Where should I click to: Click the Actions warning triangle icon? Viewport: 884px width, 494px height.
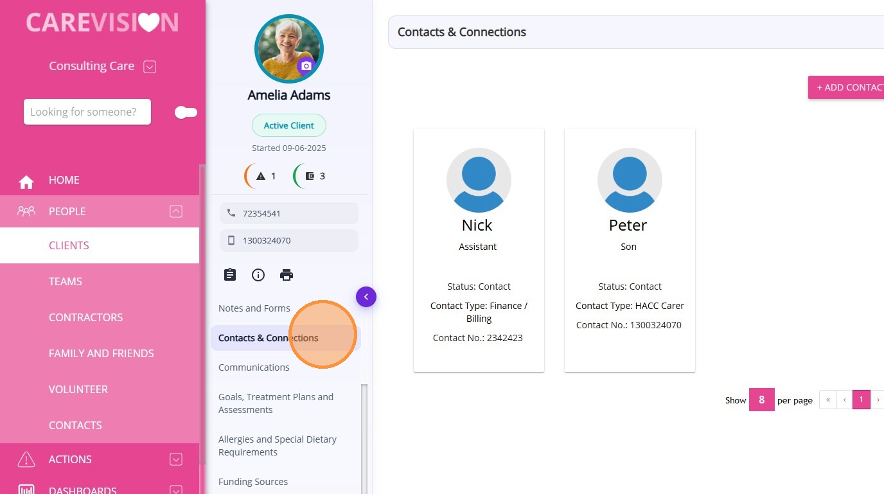[26, 459]
